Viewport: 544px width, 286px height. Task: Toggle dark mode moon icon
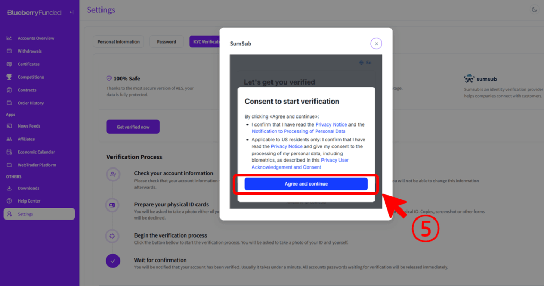point(534,10)
